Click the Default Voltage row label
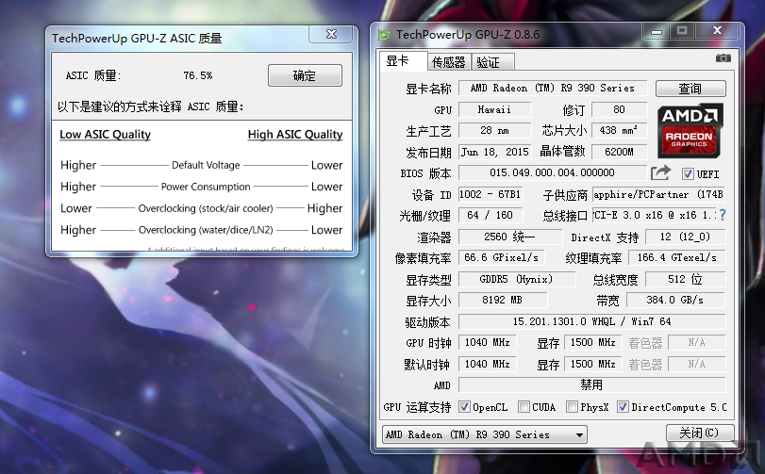 (206, 165)
